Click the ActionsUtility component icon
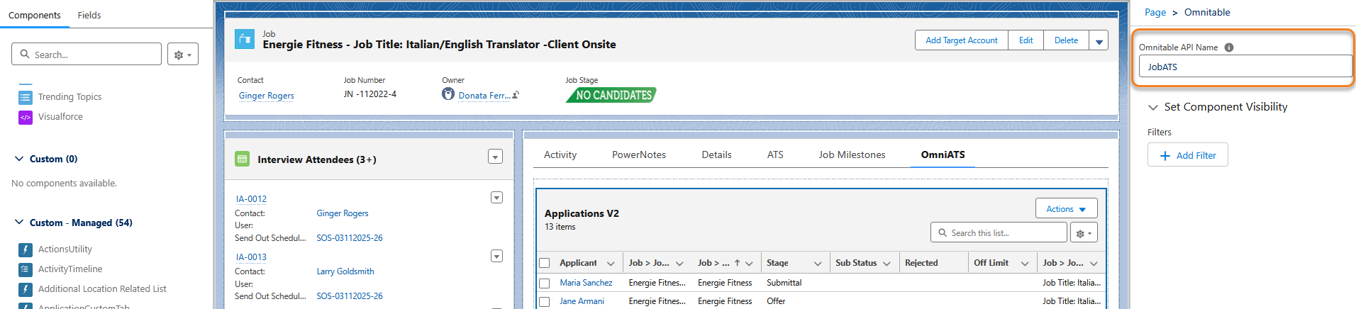The image size is (1356, 309). (x=26, y=249)
